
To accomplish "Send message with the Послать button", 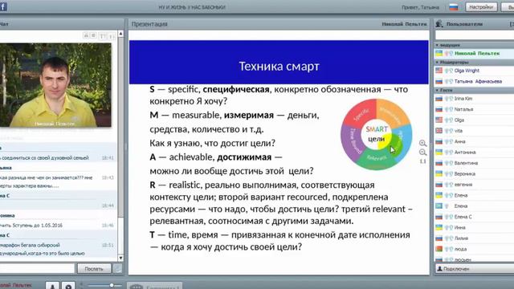I will 94,269.
